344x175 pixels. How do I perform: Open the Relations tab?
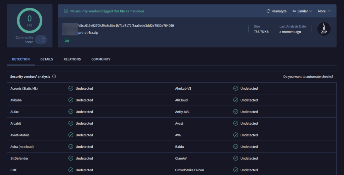tap(72, 59)
